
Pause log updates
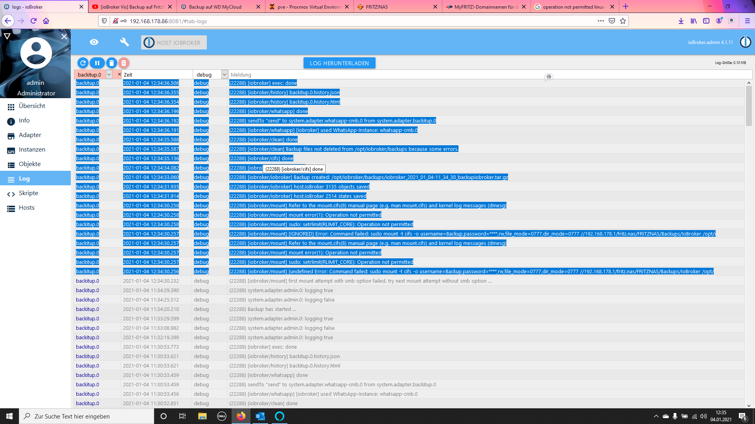(97, 63)
